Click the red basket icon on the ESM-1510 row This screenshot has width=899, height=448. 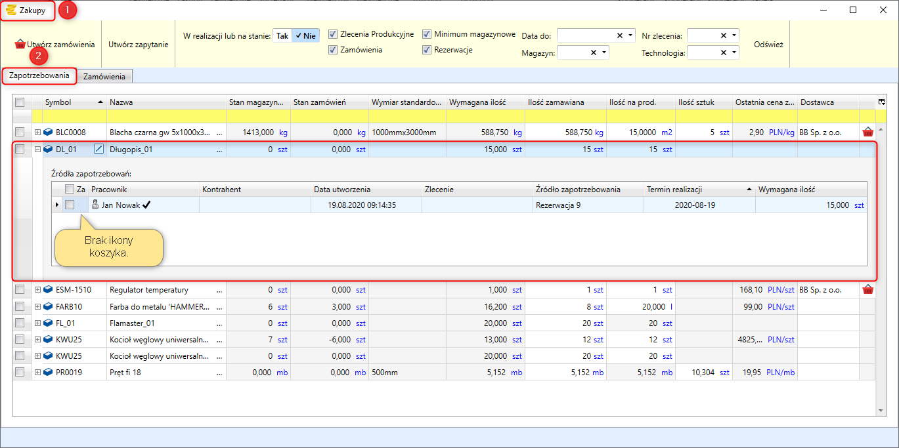pyautogui.click(x=867, y=290)
